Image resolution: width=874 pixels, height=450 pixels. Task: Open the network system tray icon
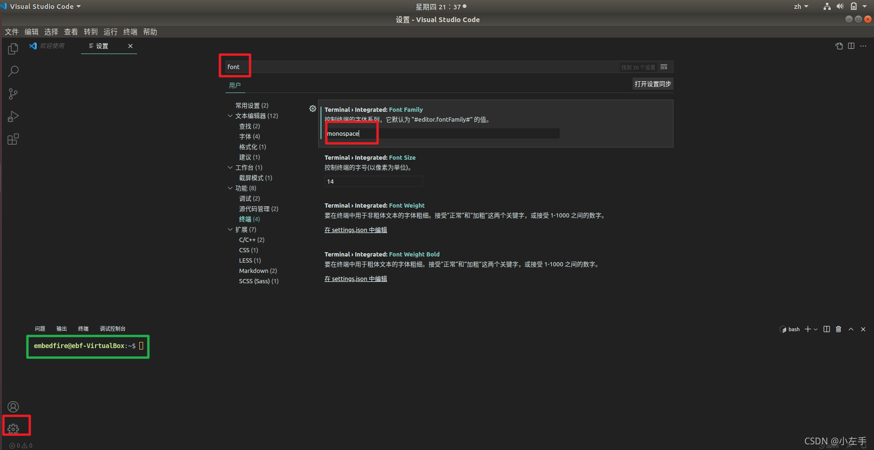[x=827, y=7]
